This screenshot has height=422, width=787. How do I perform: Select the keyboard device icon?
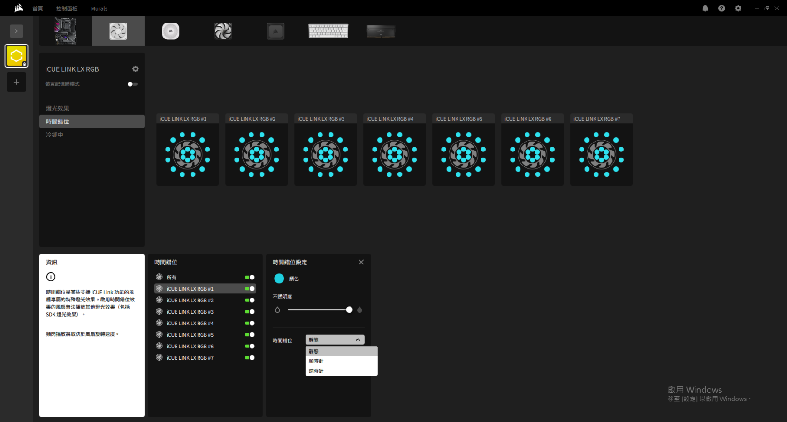pyautogui.click(x=328, y=31)
